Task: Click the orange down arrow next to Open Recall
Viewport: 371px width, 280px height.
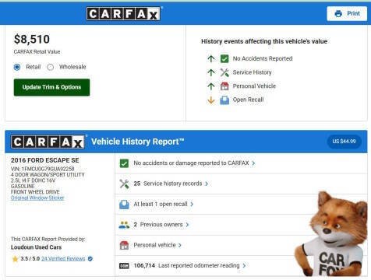Action: (x=211, y=100)
